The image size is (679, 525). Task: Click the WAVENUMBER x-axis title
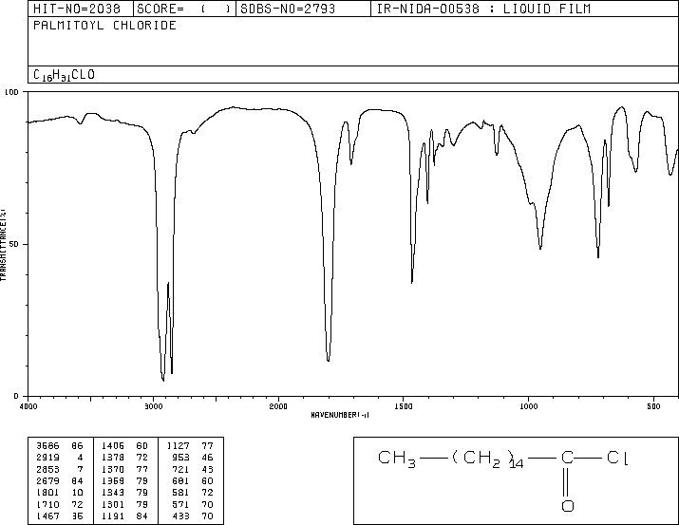coord(340,415)
